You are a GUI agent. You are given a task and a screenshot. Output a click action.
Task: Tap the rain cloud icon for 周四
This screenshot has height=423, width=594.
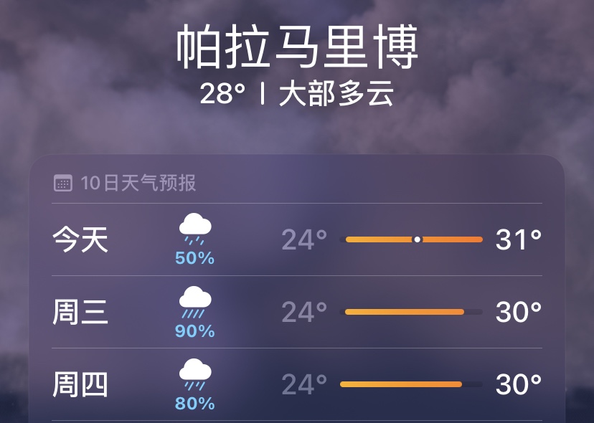tap(195, 374)
